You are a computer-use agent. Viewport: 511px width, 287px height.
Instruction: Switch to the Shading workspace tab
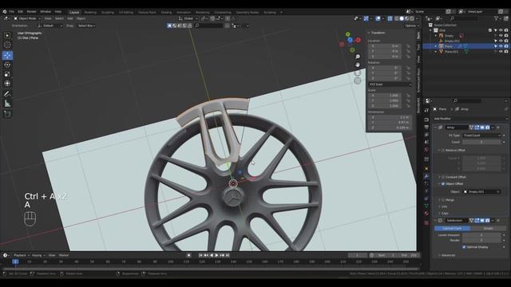click(x=166, y=13)
